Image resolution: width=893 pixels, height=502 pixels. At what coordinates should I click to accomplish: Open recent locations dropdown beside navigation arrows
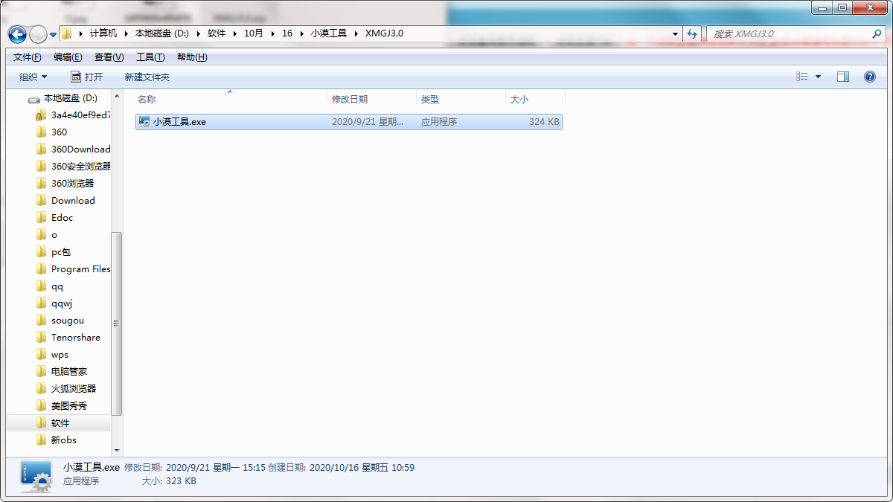coord(53,35)
